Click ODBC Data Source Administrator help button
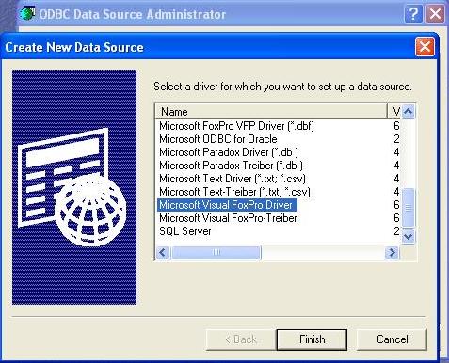This screenshot has width=449, height=363. click(413, 14)
